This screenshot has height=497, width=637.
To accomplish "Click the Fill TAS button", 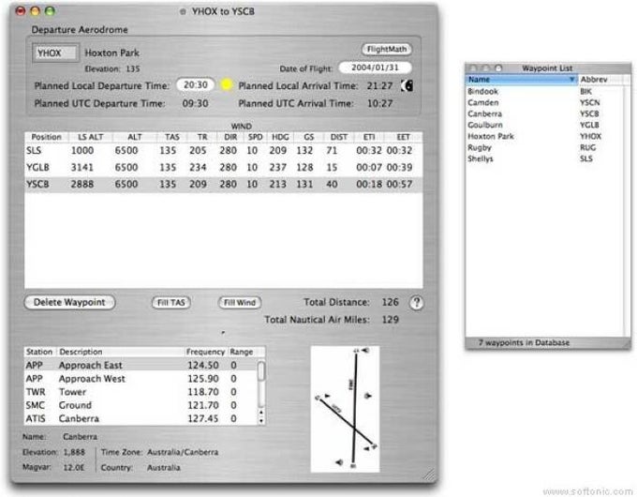I will [x=171, y=303].
